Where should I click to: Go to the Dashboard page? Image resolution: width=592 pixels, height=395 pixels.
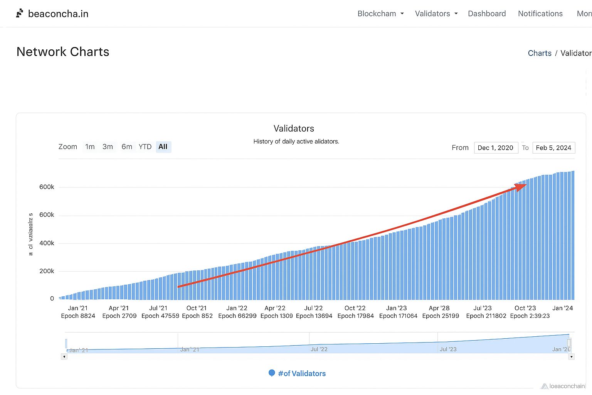pyautogui.click(x=487, y=14)
